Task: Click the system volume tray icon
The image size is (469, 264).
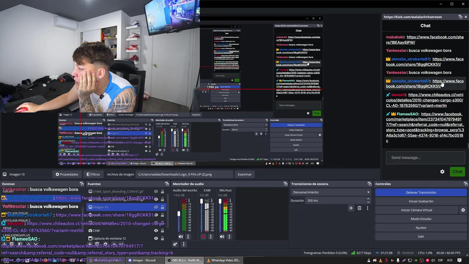Action: 433,260
